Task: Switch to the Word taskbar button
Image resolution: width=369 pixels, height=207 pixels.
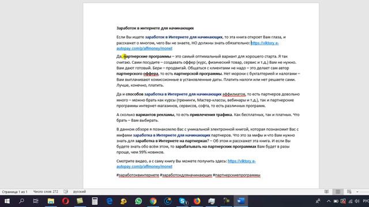Action: click(x=241, y=201)
